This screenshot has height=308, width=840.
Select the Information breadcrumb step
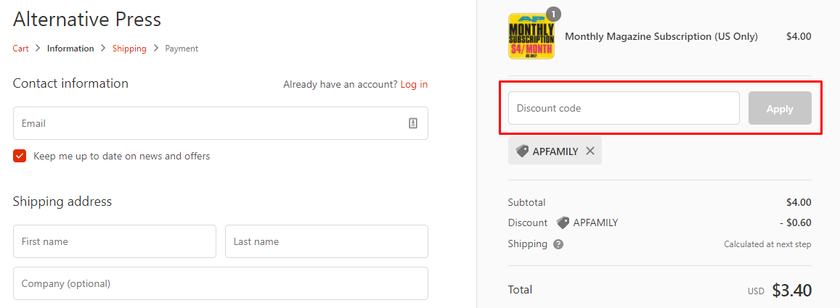[70, 49]
